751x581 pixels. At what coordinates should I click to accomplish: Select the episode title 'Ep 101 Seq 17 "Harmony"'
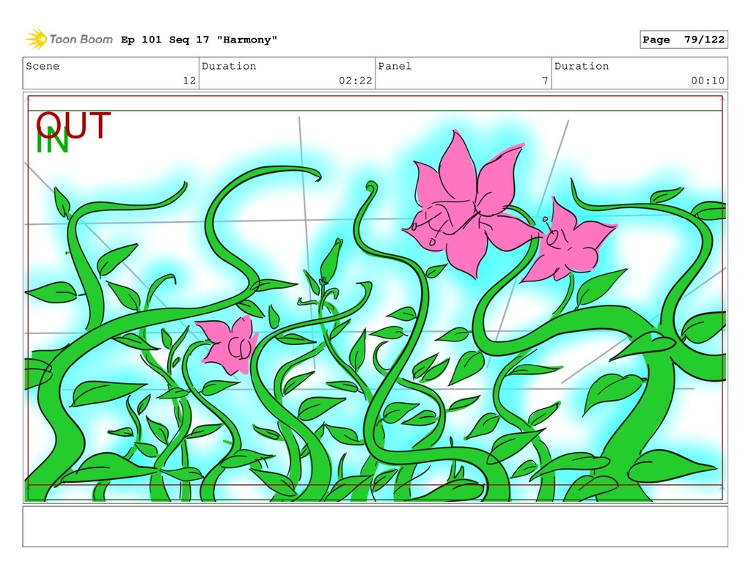point(199,40)
